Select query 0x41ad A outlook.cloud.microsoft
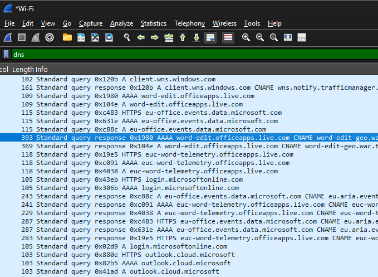378x277 pixels. click(x=189, y=271)
